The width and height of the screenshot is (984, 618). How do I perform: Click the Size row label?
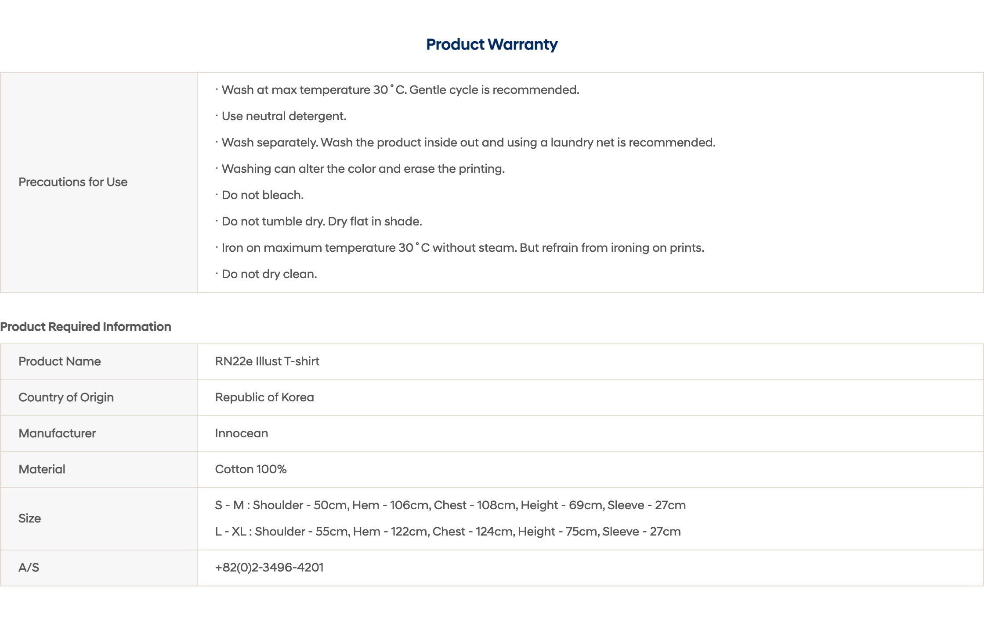tap(29, 518)
